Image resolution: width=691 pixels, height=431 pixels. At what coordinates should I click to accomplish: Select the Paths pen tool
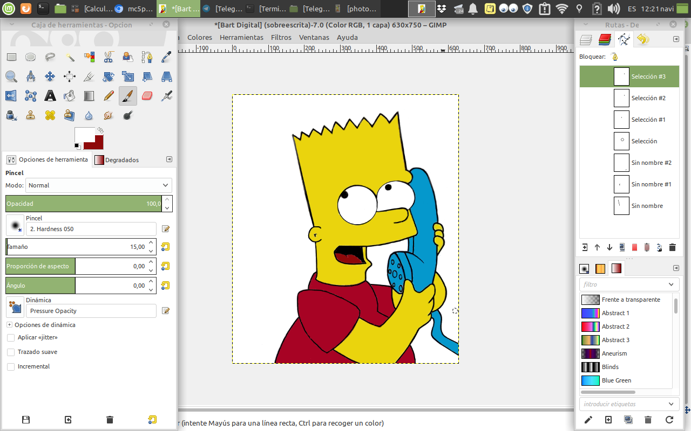(x=147, y=57)
